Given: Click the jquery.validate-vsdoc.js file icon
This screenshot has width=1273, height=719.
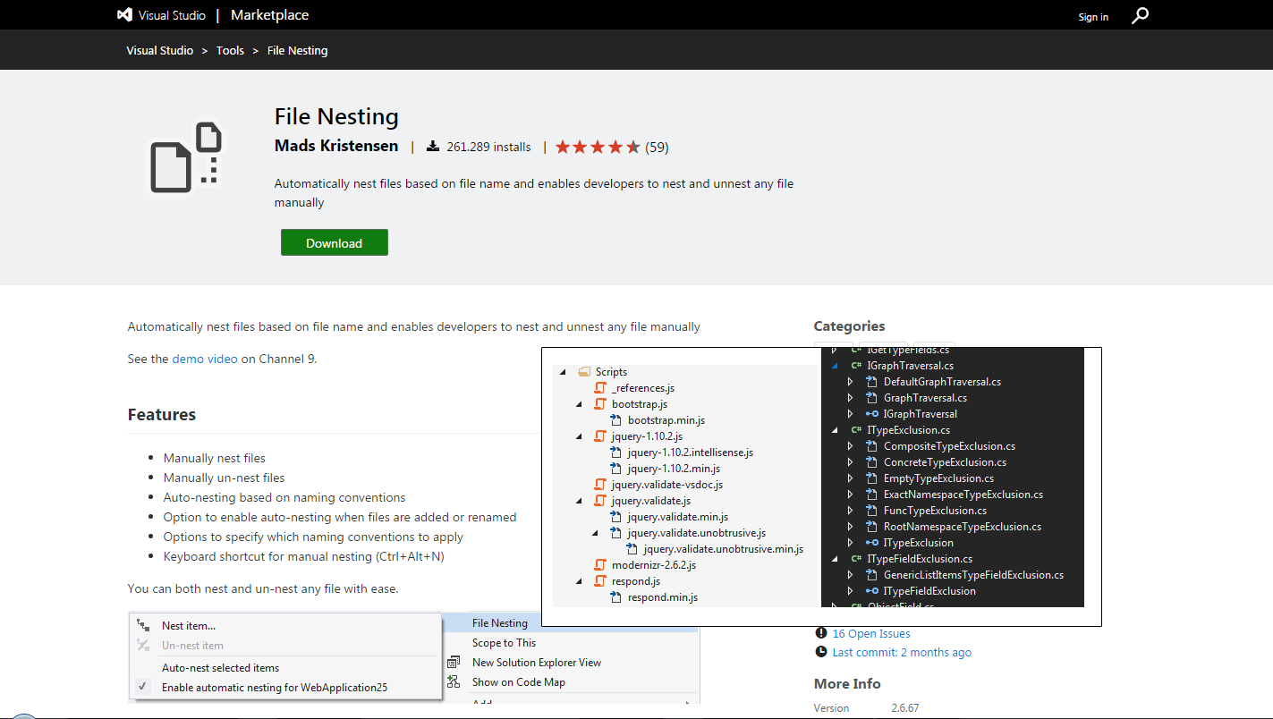Looking at the screenshot, I should pyautogui.click(x=600, y=485).
